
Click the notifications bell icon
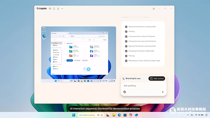pyautogui.click(x=54, y=8)
